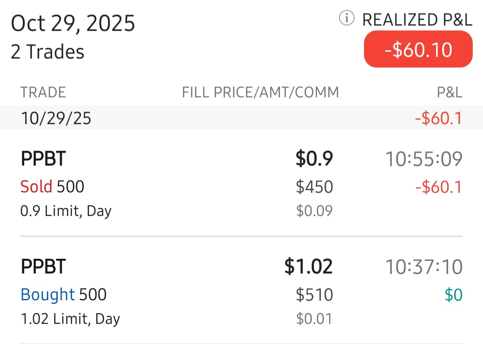The width and height of the screenshot is (483, 344).
Task: Tap the "2 Trades" summary text
Action: tap(47, 52)
